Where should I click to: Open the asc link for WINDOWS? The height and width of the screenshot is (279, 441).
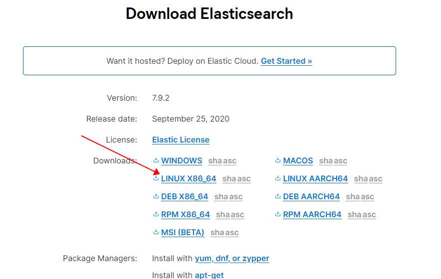tap(229, 161)
